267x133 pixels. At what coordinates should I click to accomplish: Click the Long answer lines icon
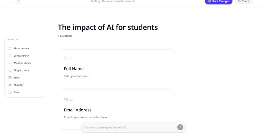pos(10,56)
